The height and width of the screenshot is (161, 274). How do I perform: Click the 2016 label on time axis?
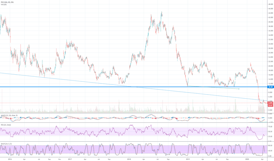[x=10, y=159]
